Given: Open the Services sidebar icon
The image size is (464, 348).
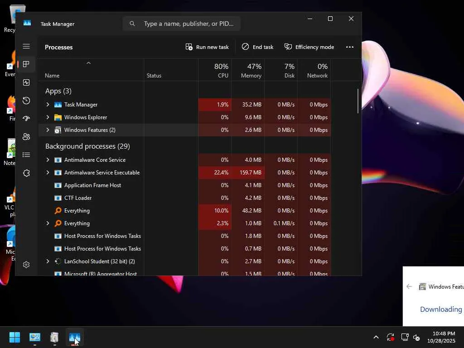Looking at the screenshot, I should point(26,173).
